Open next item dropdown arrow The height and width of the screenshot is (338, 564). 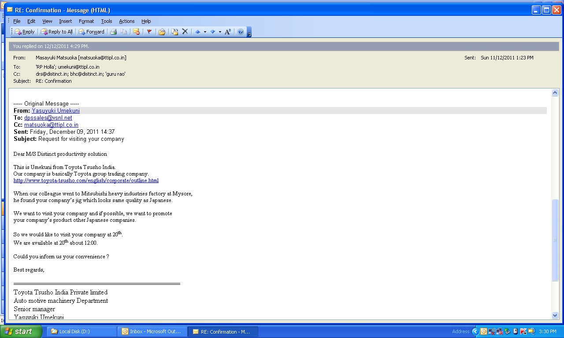click(219, 32)
